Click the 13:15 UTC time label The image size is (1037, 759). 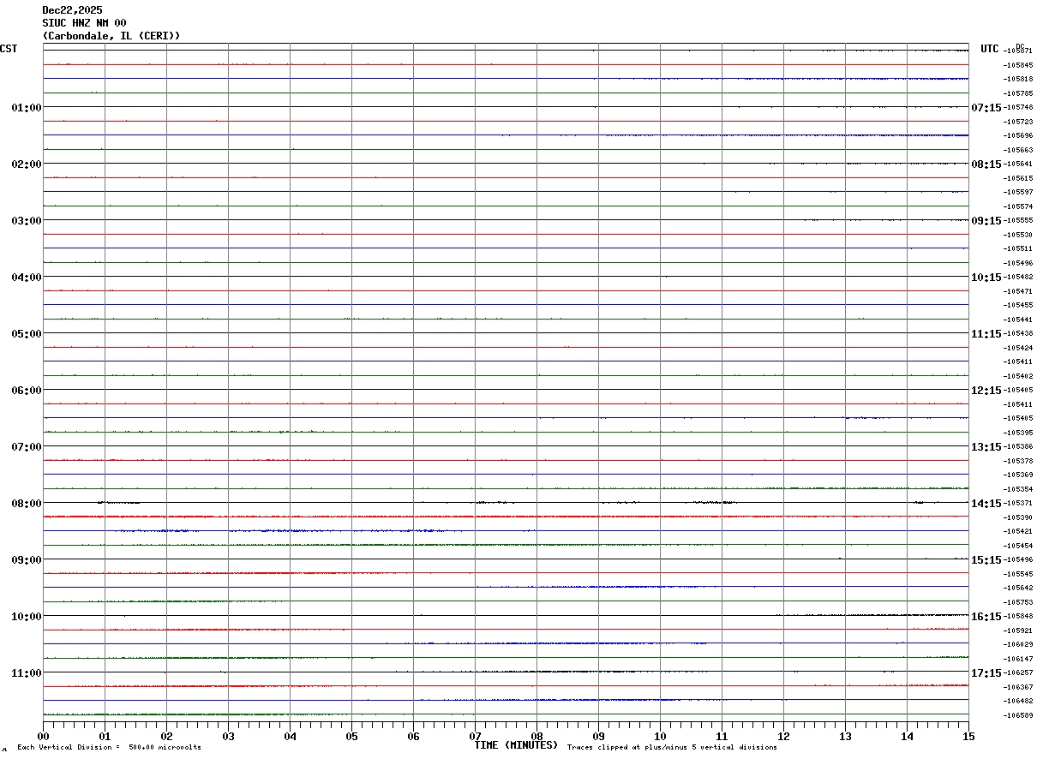click(x=986, y=446)
